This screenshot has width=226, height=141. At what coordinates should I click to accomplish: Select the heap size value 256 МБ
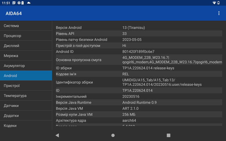click(129, 115)
